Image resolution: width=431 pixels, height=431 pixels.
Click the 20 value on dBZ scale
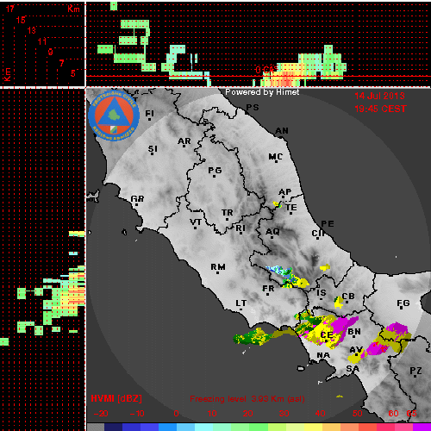pyautogui.click(x=247, y=414)
